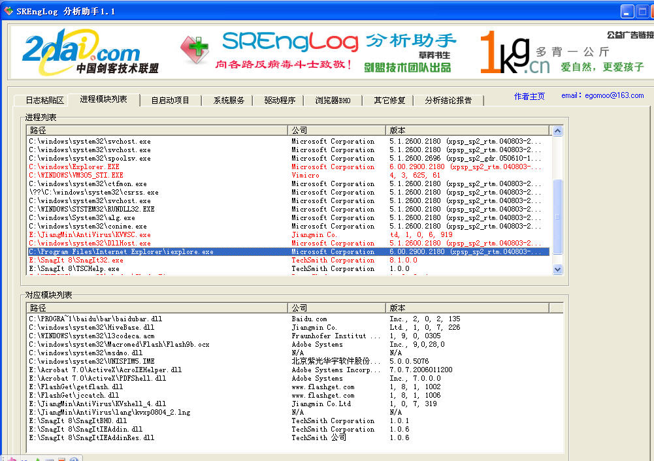The image size is (654, 461).
Task: Select the SnagItBHO.dll module row
Action: (x=289, y=421)
